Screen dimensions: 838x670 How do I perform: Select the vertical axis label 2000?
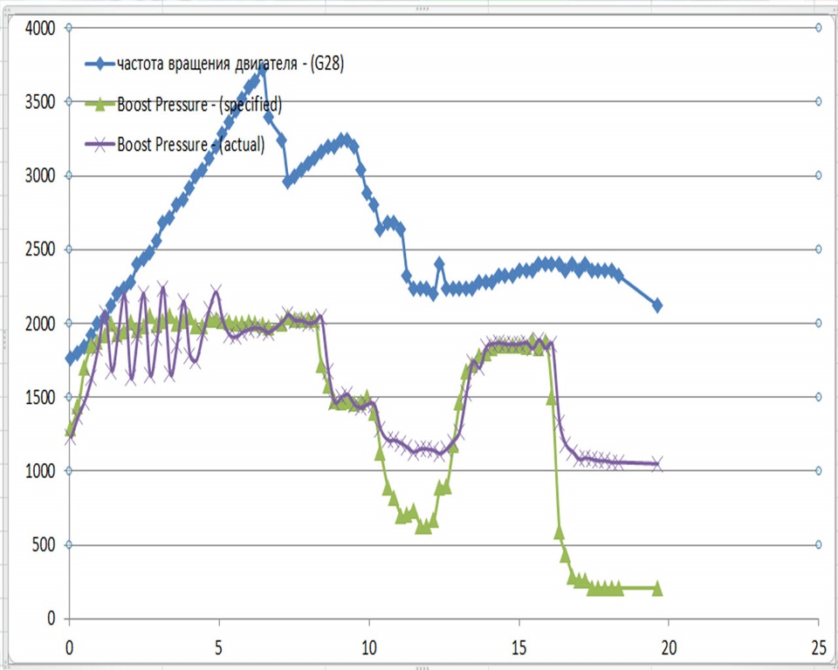coord(40,324)
